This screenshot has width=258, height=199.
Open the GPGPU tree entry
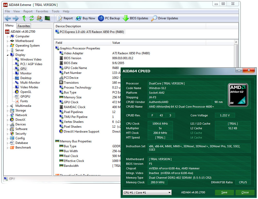tap(25, 97)
